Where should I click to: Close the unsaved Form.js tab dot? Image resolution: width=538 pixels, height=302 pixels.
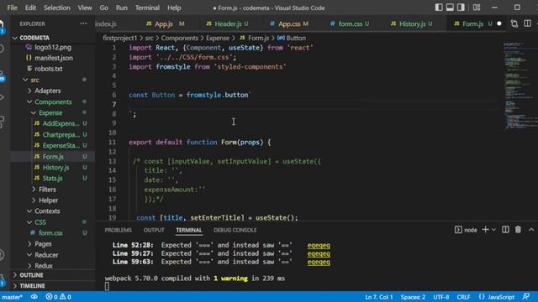click(x=499, y=23)
